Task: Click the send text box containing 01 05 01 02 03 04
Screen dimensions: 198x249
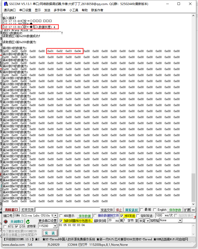Action: coord(125,230)
